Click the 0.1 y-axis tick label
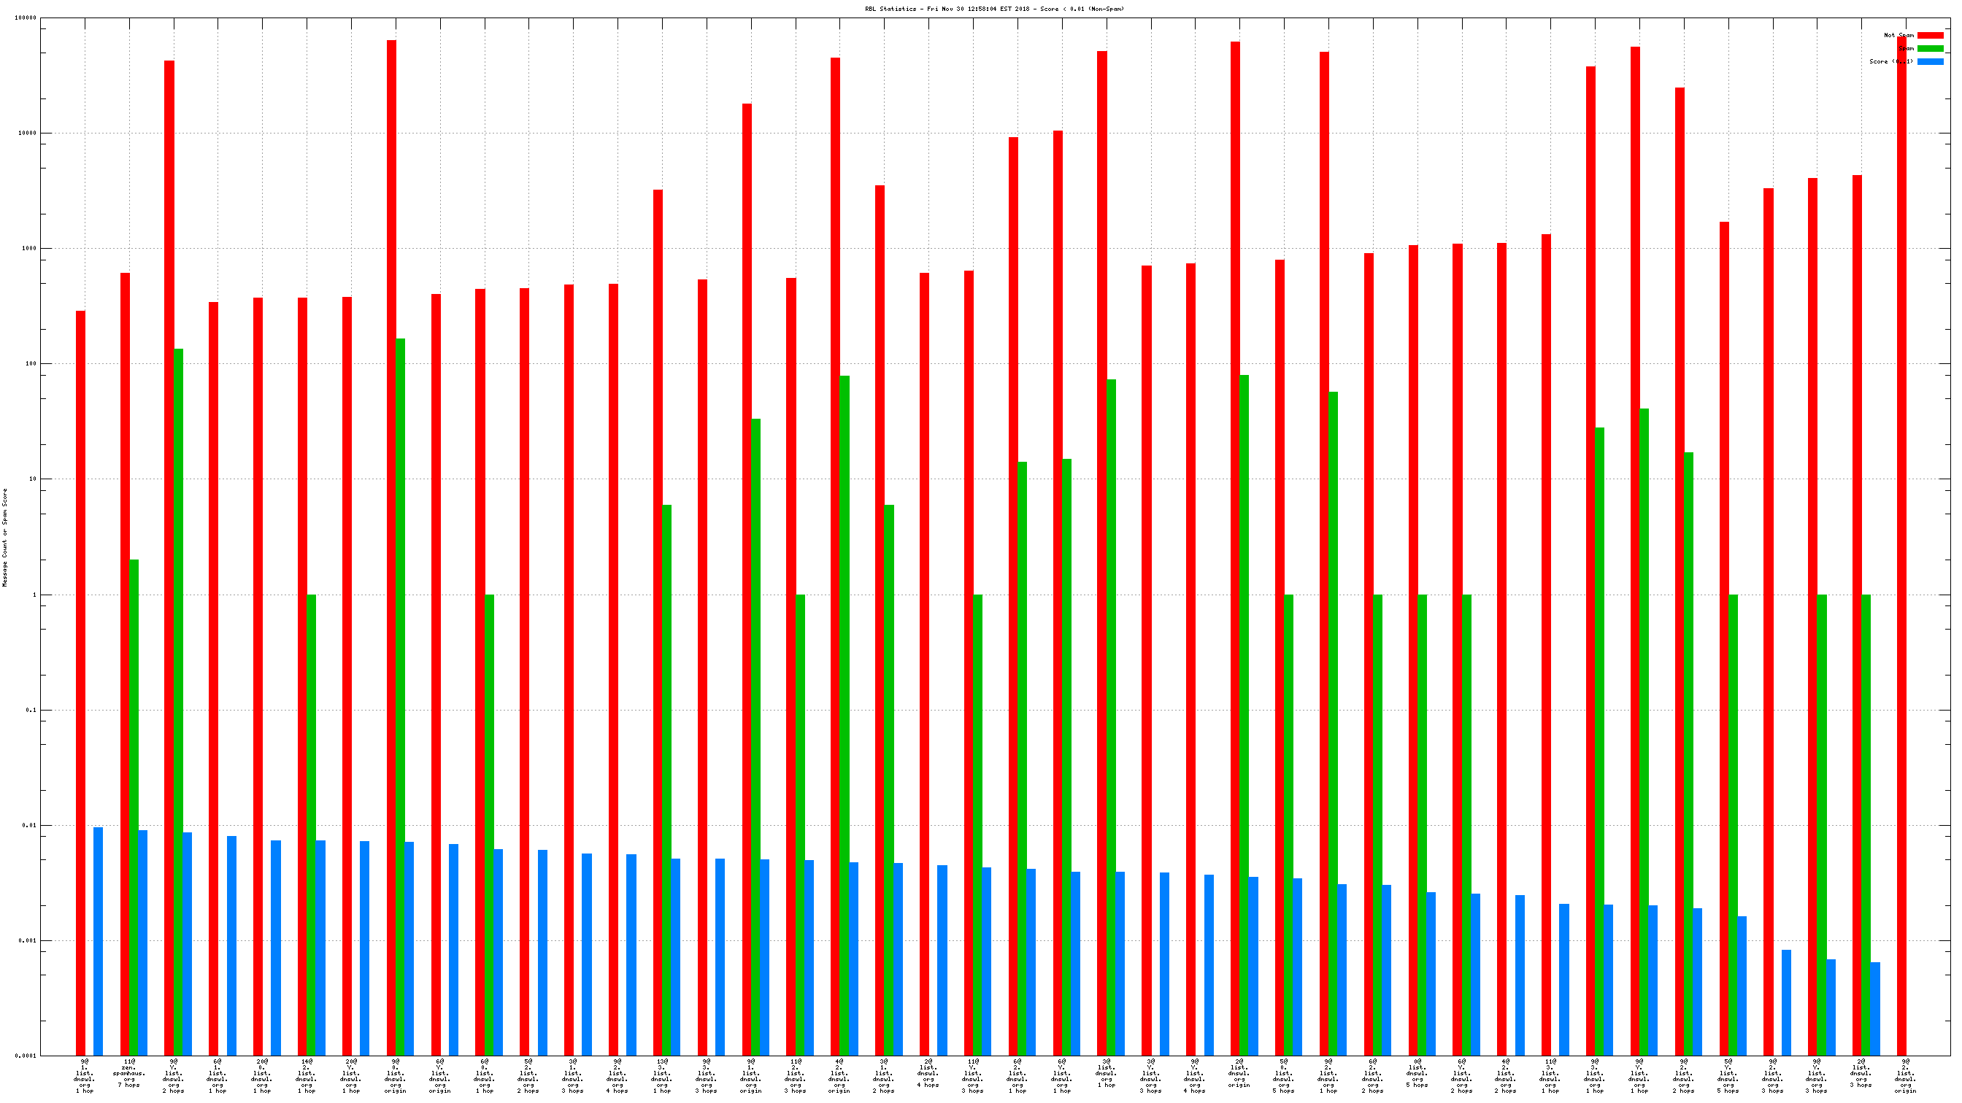Screen dimensions: 1962x1103 point(31,711)
